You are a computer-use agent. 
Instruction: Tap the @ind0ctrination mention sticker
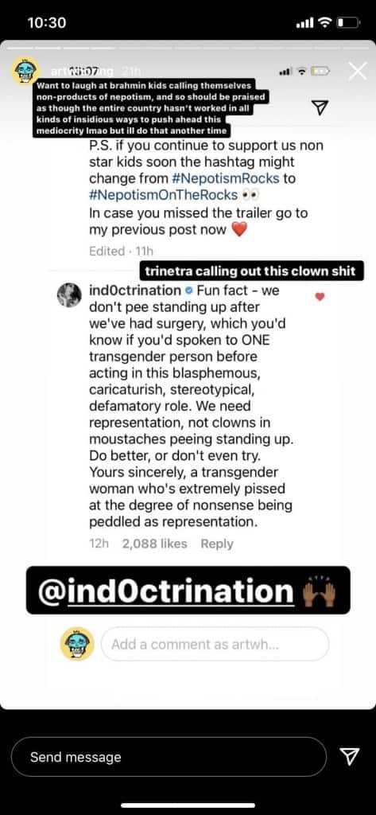[188, 591]
